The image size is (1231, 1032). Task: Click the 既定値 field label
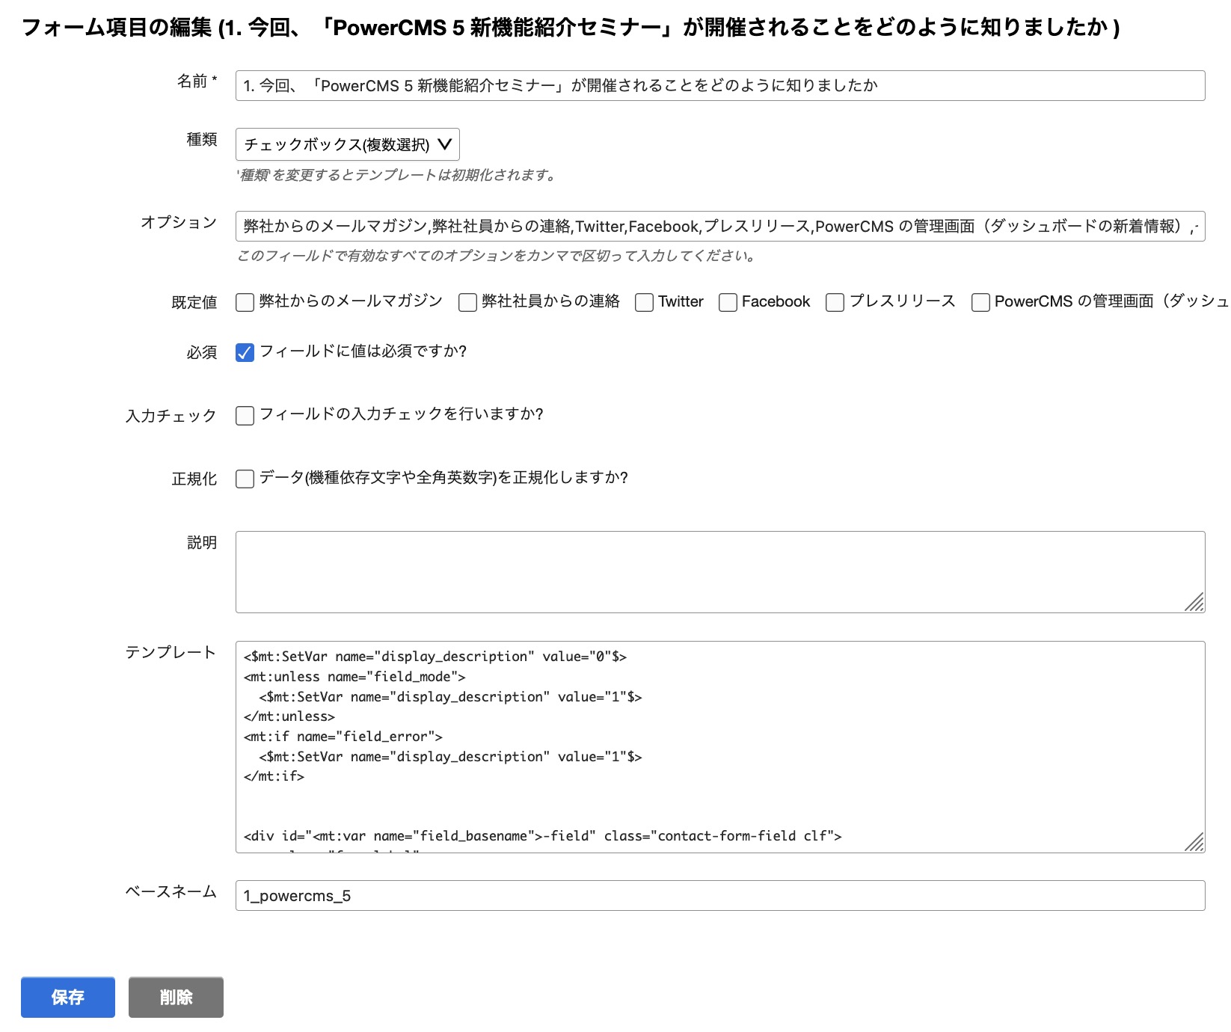click(194, 302)
